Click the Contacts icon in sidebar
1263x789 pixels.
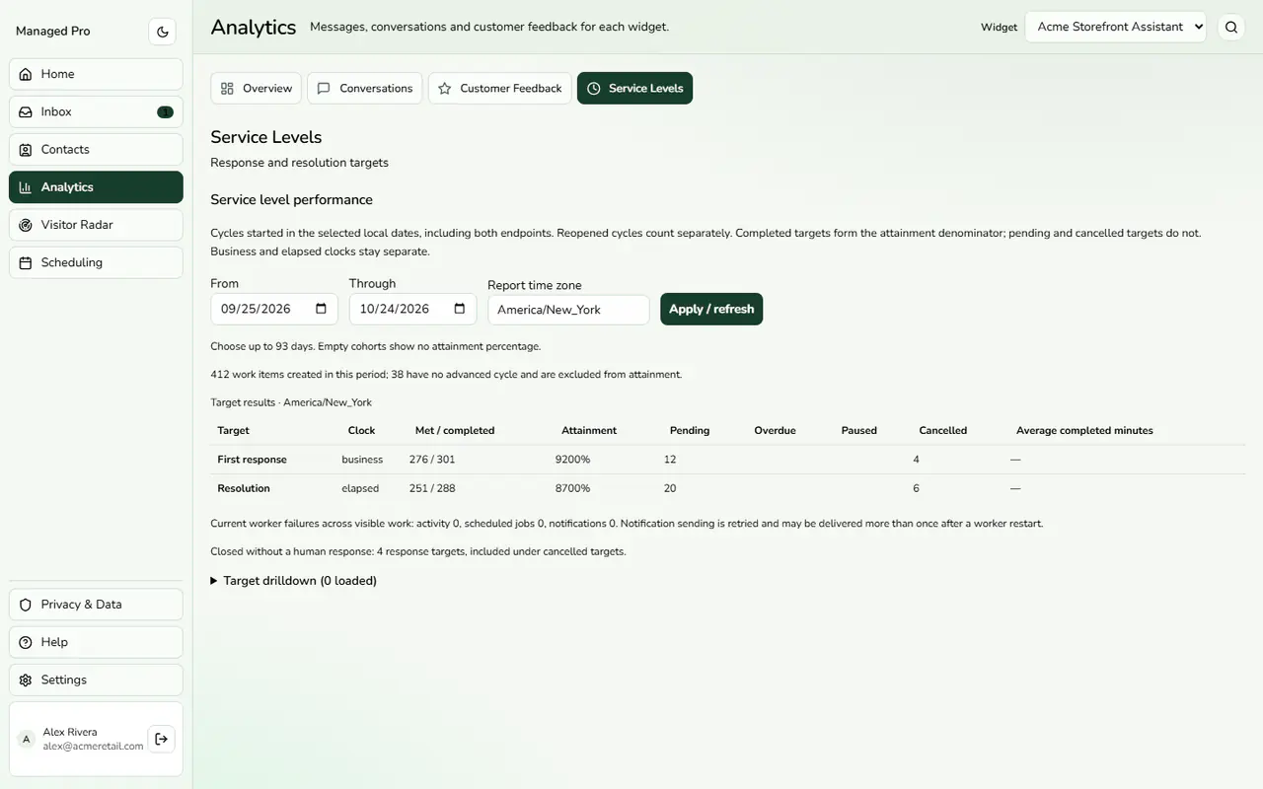coord(26,150)
